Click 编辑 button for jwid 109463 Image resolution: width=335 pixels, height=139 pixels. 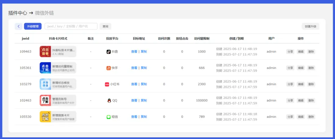(x=301, y=52)
